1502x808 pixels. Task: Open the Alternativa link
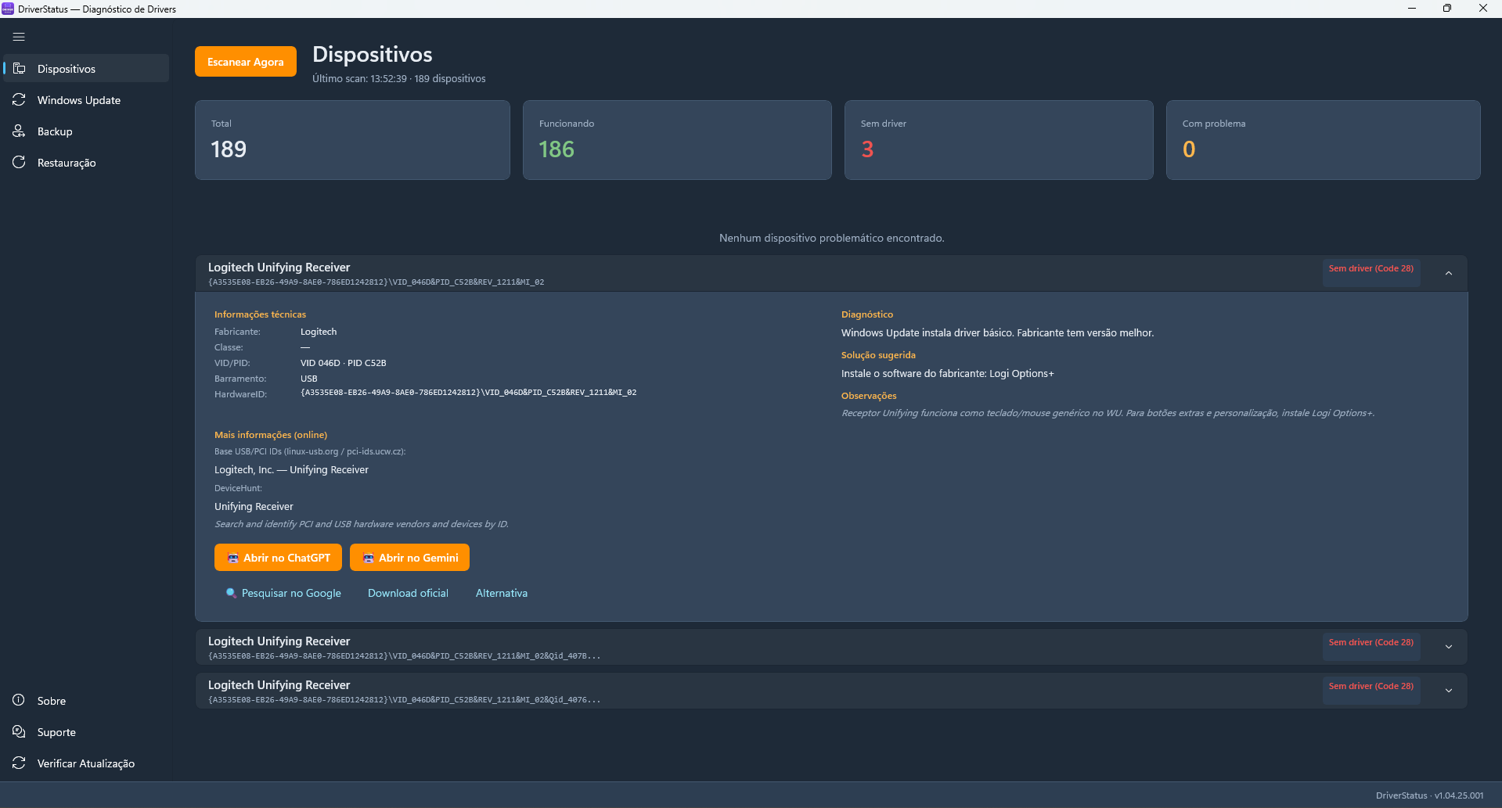[x=502, y=593]
